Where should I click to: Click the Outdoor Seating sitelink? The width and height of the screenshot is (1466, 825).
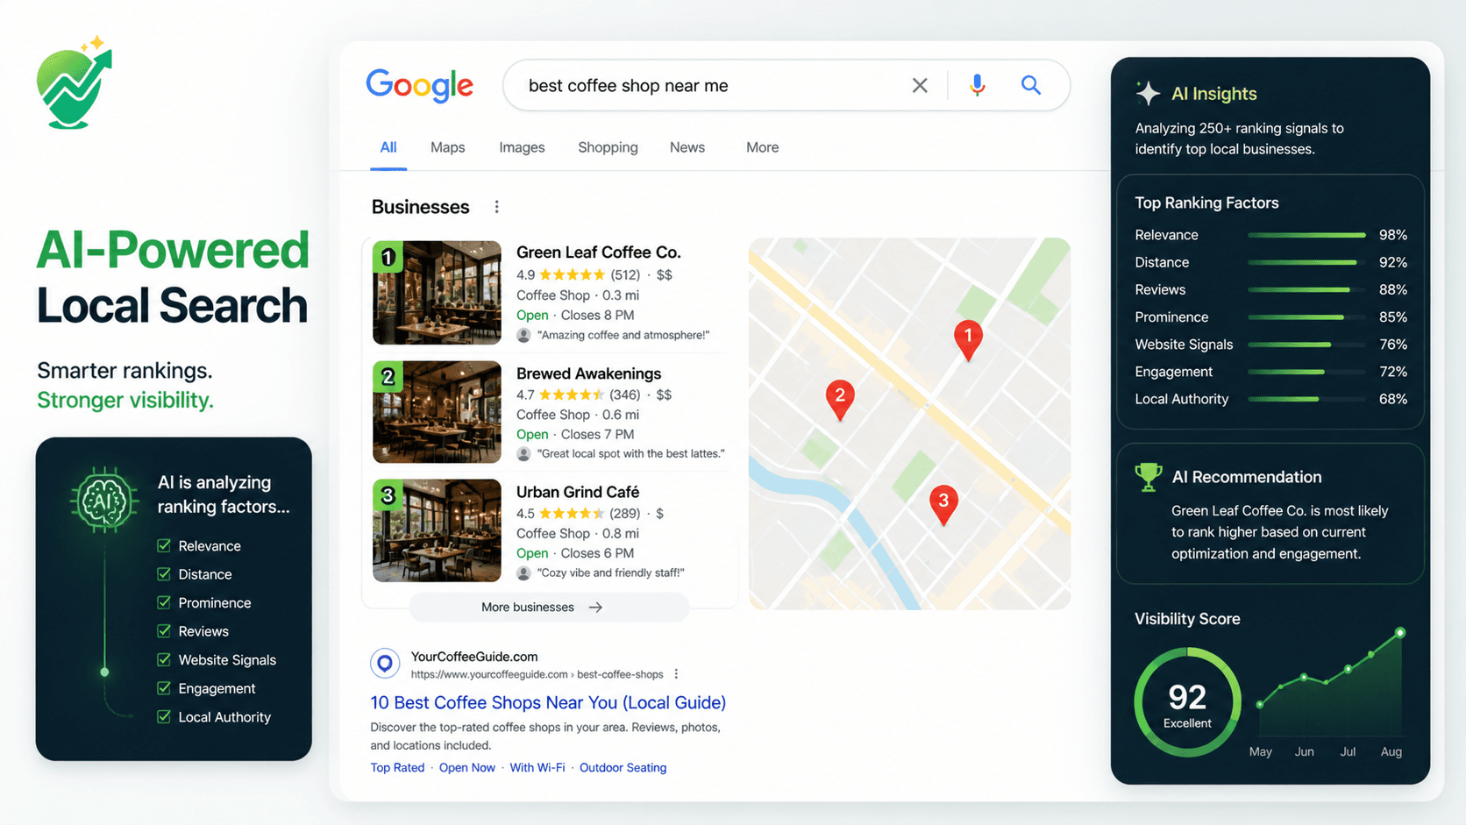point(623,767)
